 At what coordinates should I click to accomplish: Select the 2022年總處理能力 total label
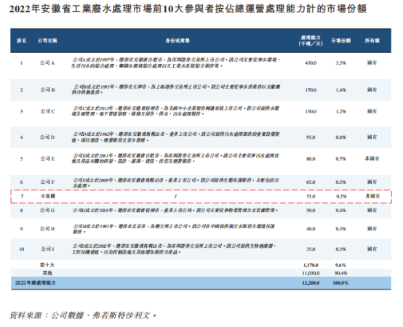click(x=35, y=283)
